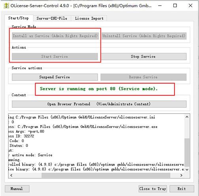199x196 pixels.
Task: Click Install as Service button
Action: pyautogui.click(x=55, y=36)
